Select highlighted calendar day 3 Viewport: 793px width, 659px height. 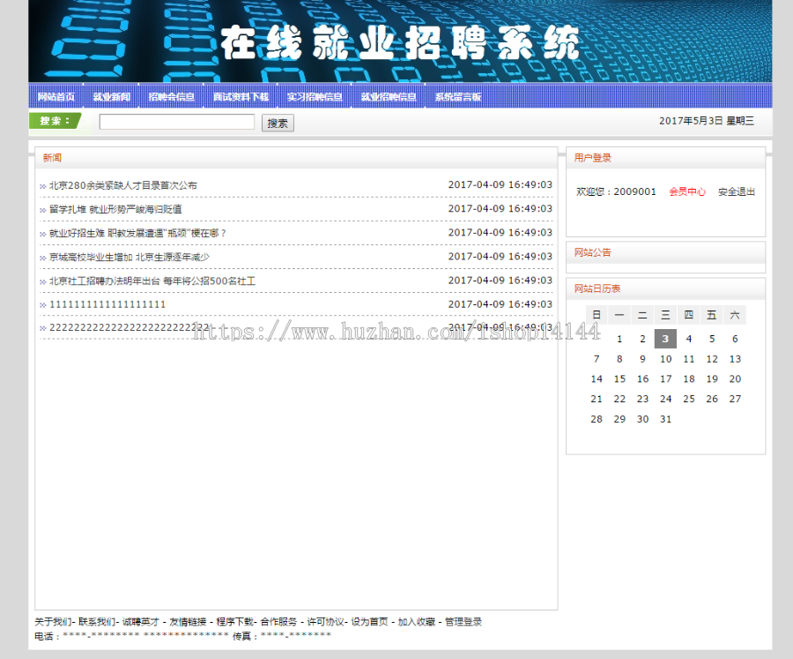pyautogui.click(x=665, y=339)
